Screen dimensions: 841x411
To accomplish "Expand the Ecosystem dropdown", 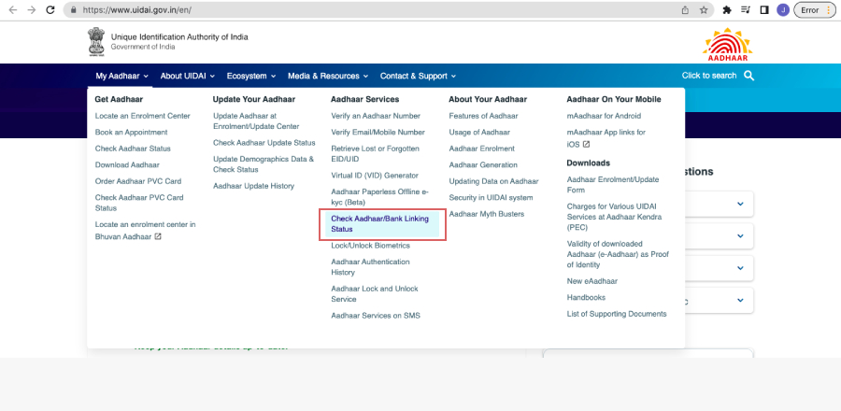I will [x=251, y=76].
